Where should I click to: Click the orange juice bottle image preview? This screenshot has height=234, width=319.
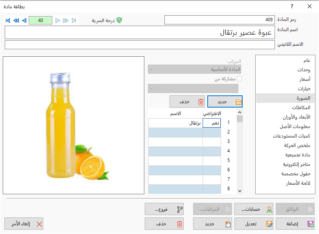(x=74, y=125)
